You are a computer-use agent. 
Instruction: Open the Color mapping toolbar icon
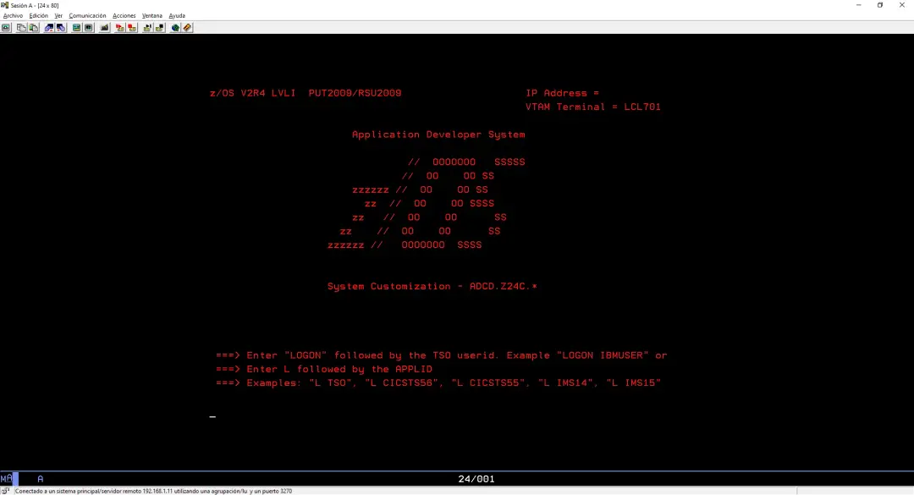89,27
